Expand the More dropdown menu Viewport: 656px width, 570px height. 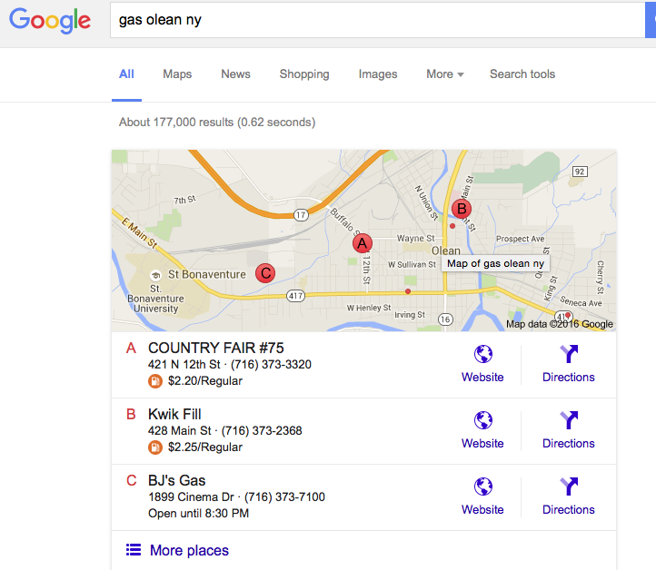[444, 74]
